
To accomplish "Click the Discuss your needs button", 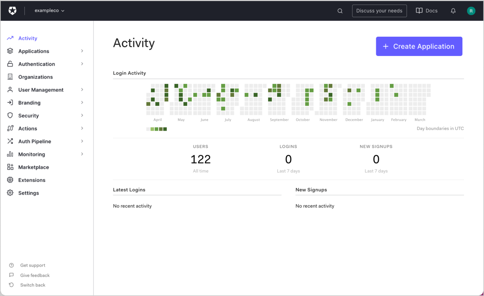I will 379,10.
